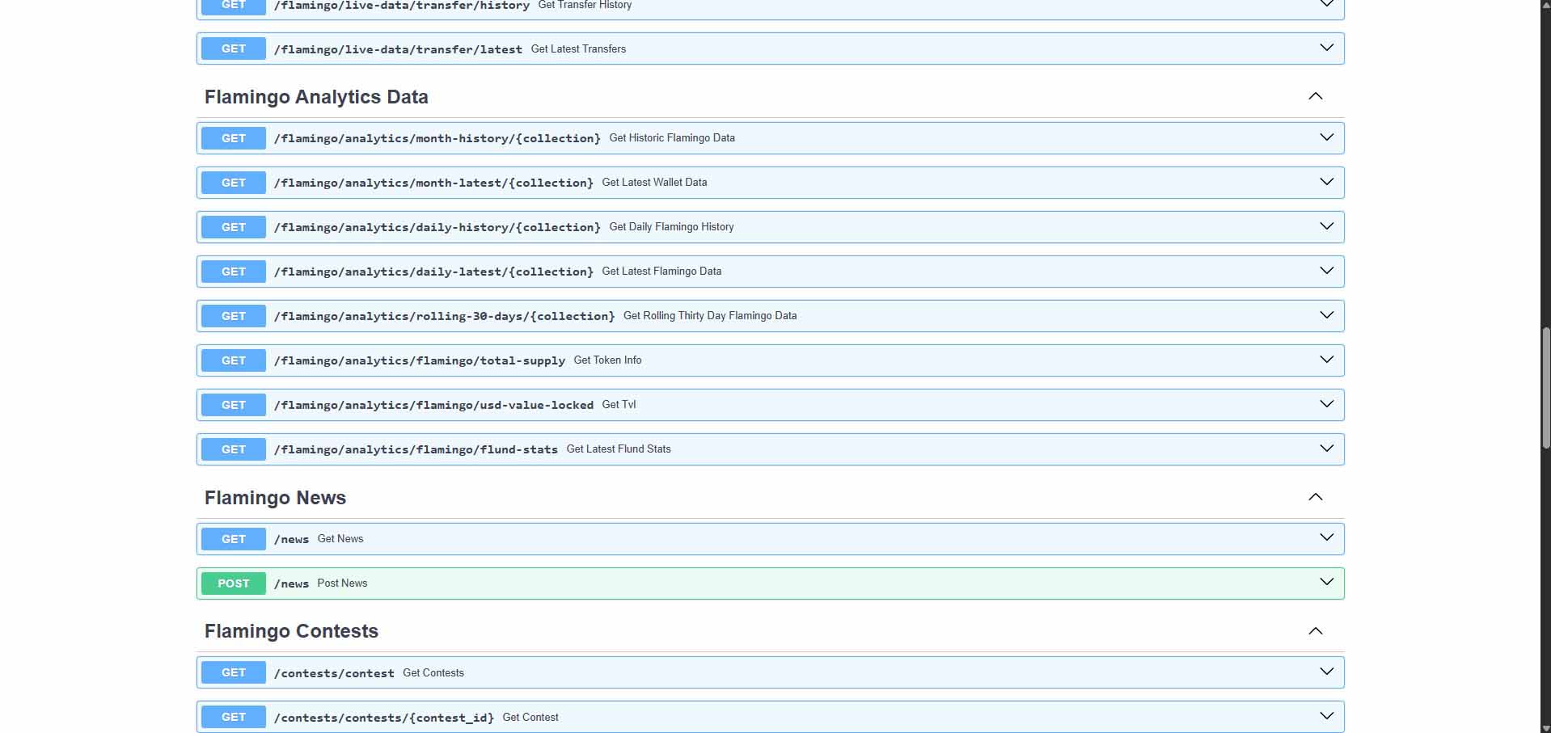Expand month-history endpoint chevron
The image size is (1551, 733).
point(1326,137)
